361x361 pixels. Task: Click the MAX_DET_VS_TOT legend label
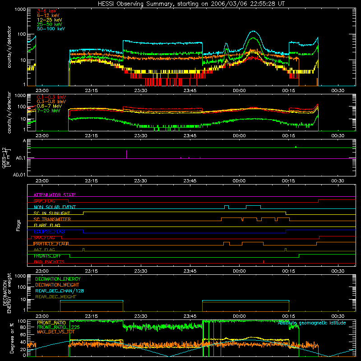tap(56, 332)
